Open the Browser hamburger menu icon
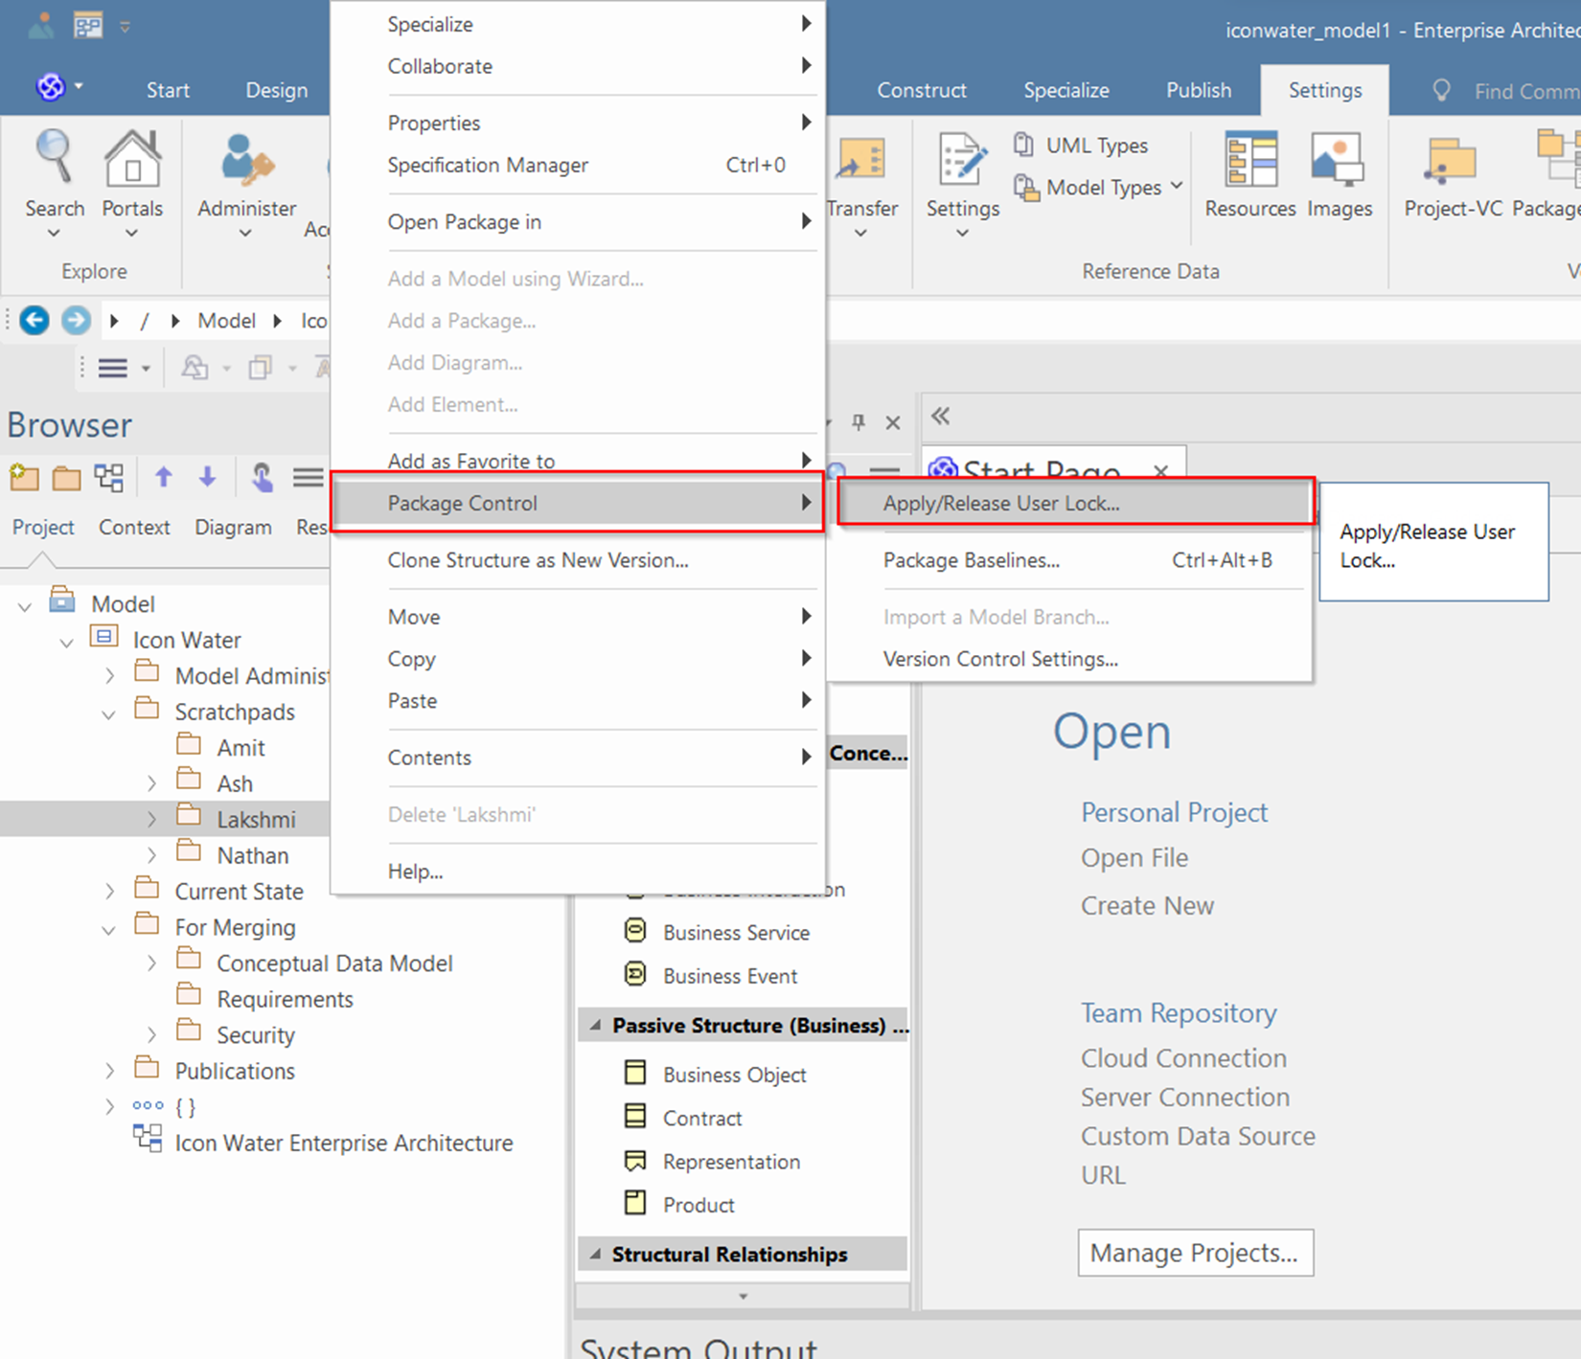Image resolution: width=1581 pixels, height=1359 pixels. [x=308, y=476]
